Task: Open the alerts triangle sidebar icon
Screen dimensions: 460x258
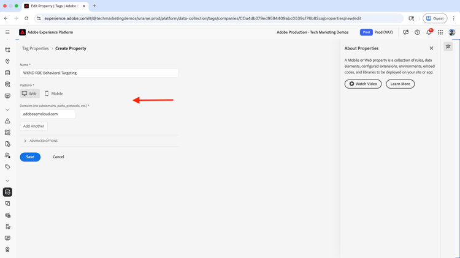Action: [7, 121]
